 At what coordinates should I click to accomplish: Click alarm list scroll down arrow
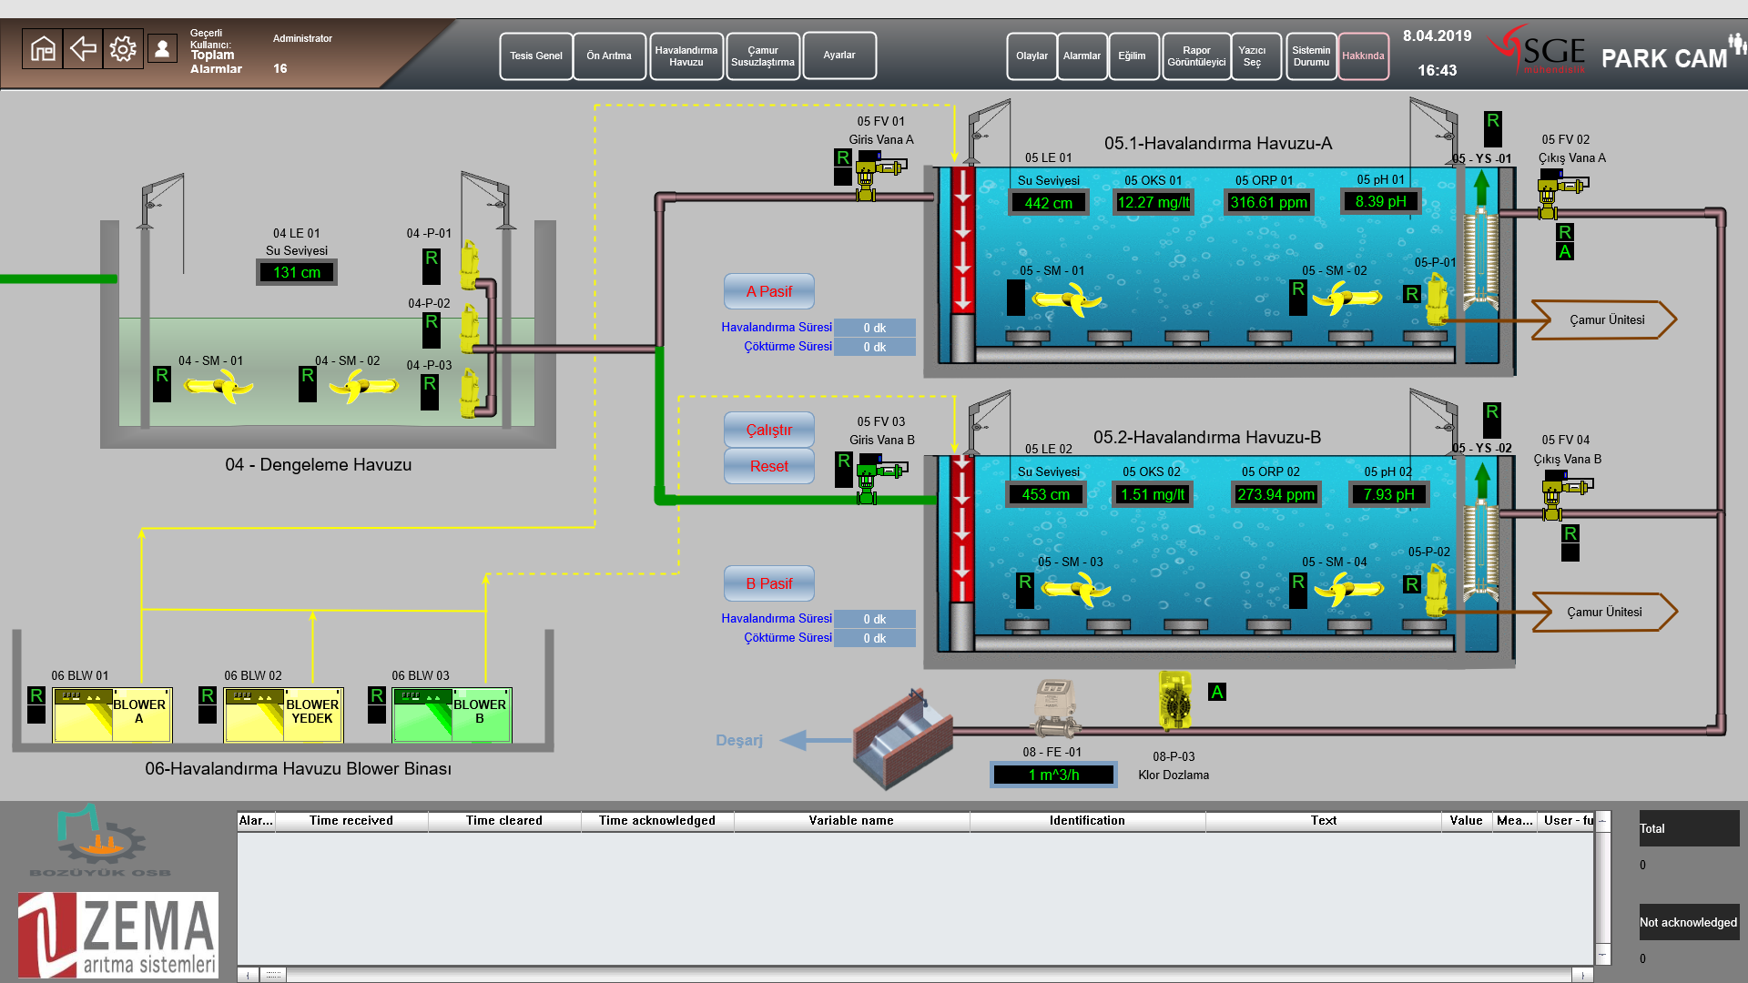pyautogui.click(x=1602, y=955)
